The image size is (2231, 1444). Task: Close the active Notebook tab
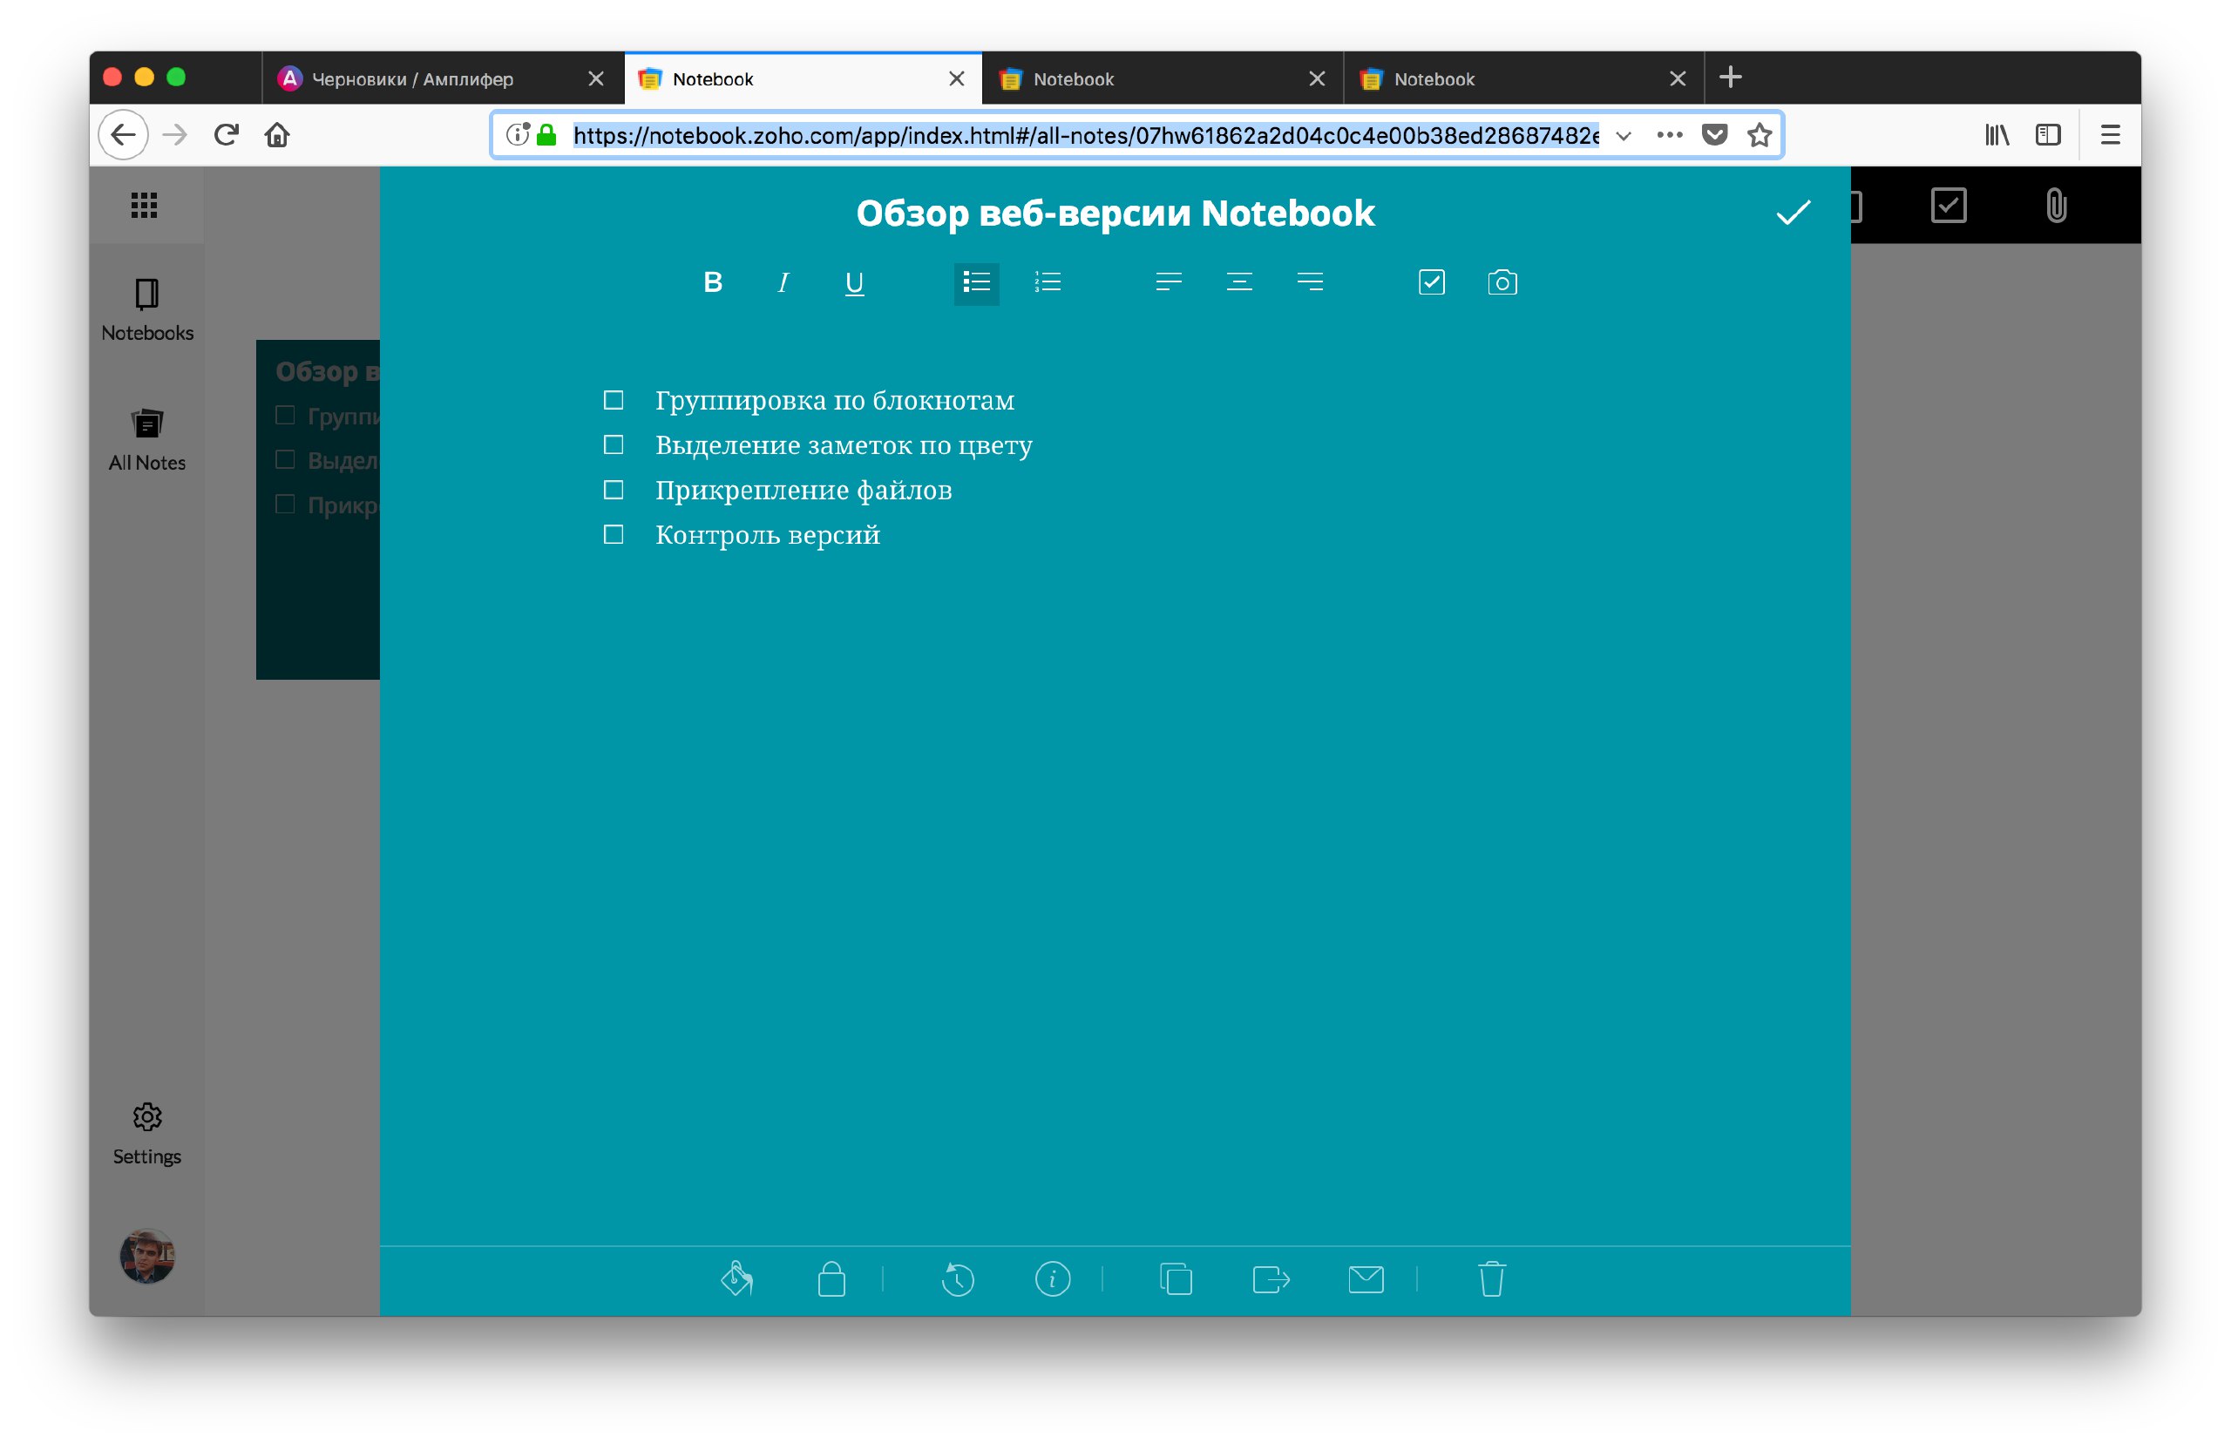click(x=956, y=78)
